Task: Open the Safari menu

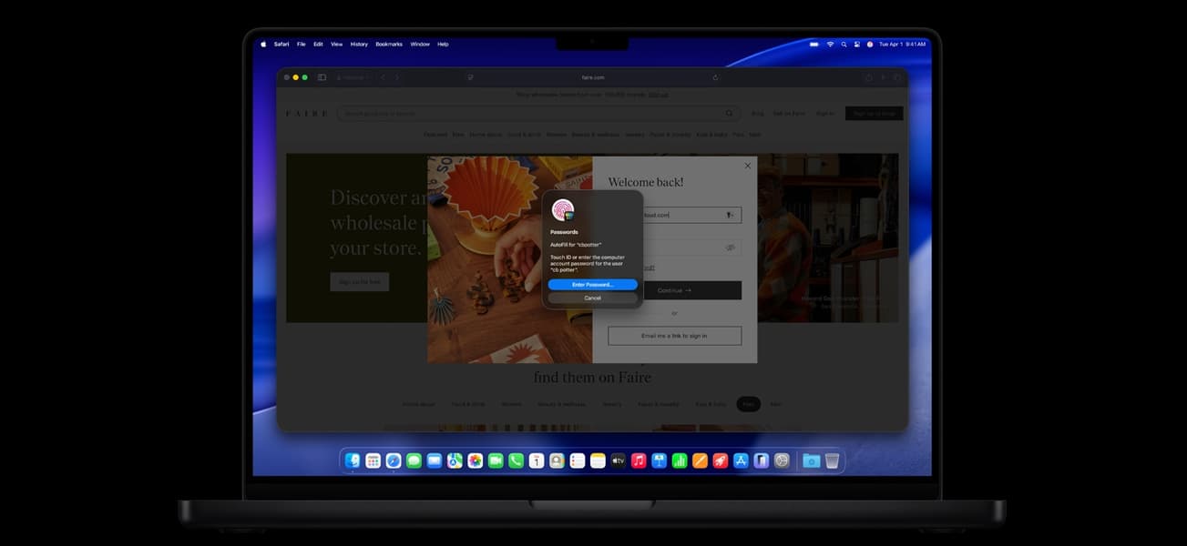Action: point(281,44)
